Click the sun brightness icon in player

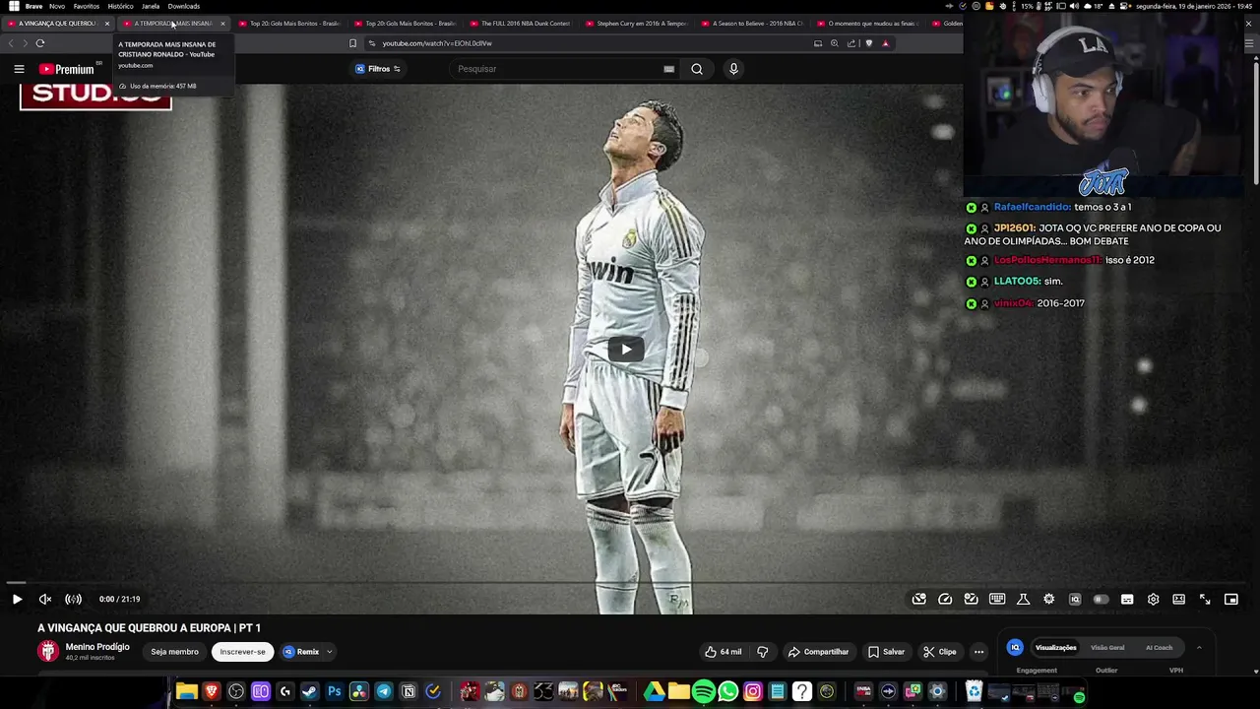coord(1049,599)
